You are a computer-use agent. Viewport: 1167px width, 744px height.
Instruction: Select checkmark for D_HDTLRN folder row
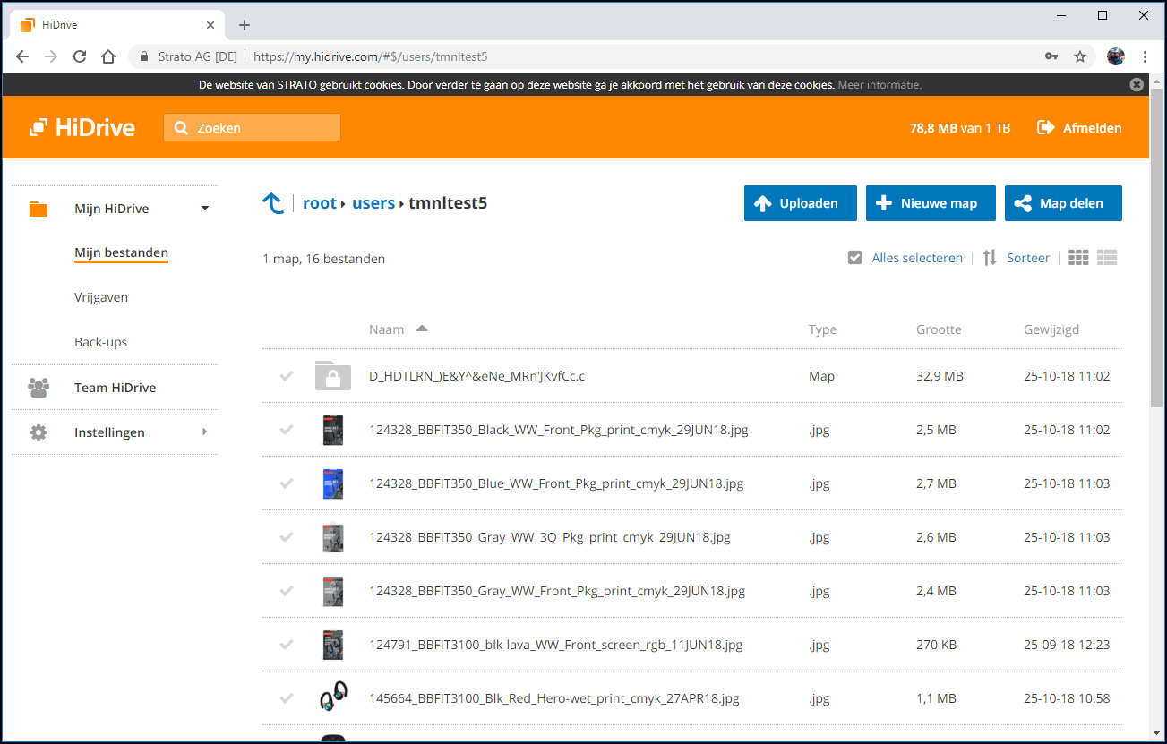coord(287,376)
